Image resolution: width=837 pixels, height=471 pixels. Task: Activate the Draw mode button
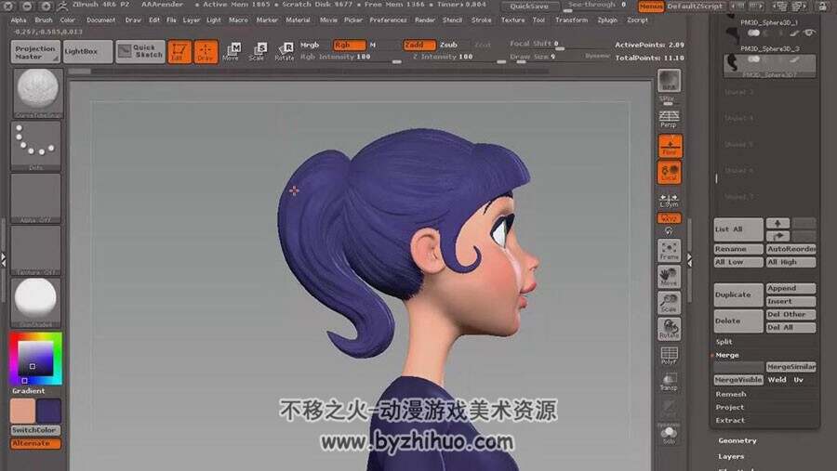206,52
